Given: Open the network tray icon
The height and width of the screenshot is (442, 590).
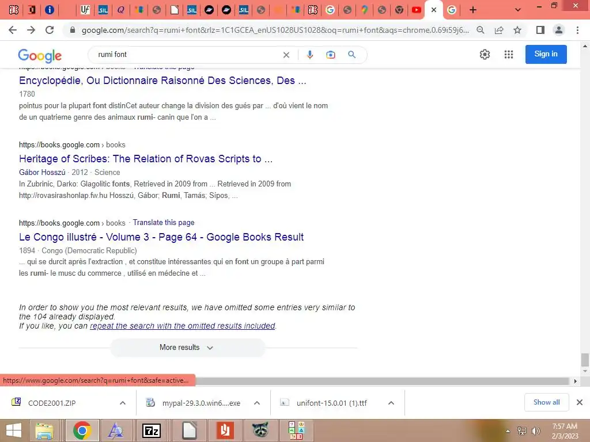Looking at the screenshot, I should [522, 431].
